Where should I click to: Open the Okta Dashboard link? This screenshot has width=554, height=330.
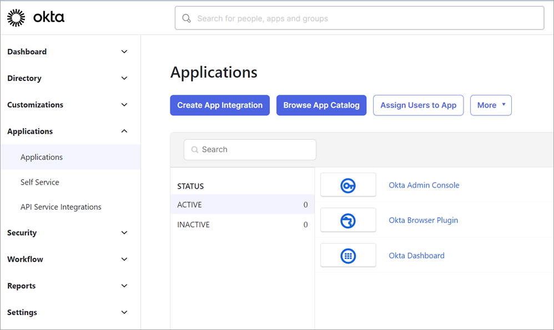click(x=416, y=256)
